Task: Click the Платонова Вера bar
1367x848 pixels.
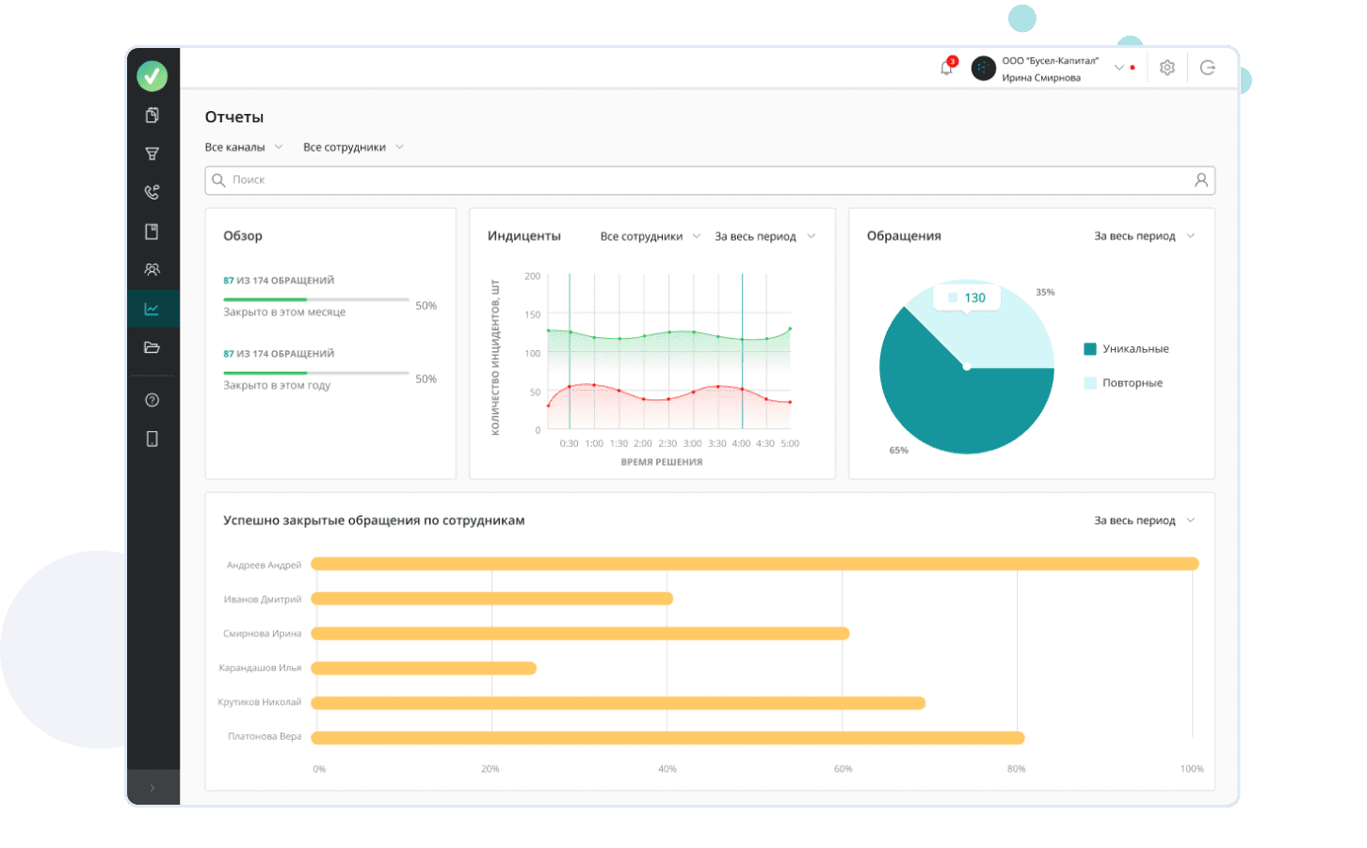Action: (667, 738)
